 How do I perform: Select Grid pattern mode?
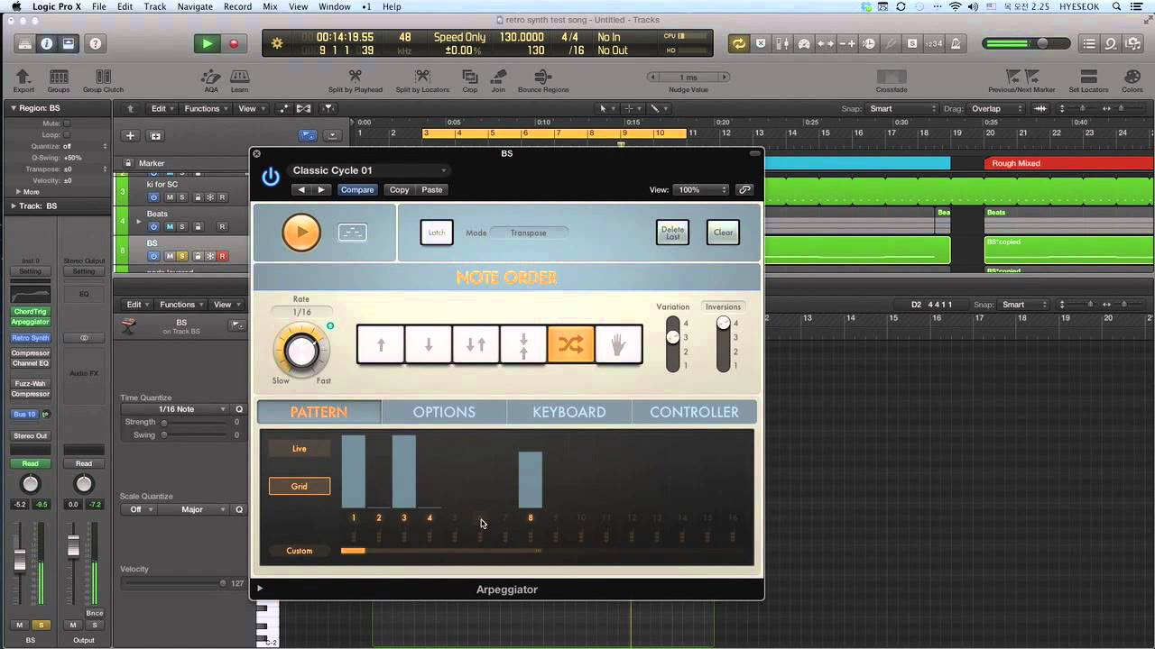(x=300, y=486)
